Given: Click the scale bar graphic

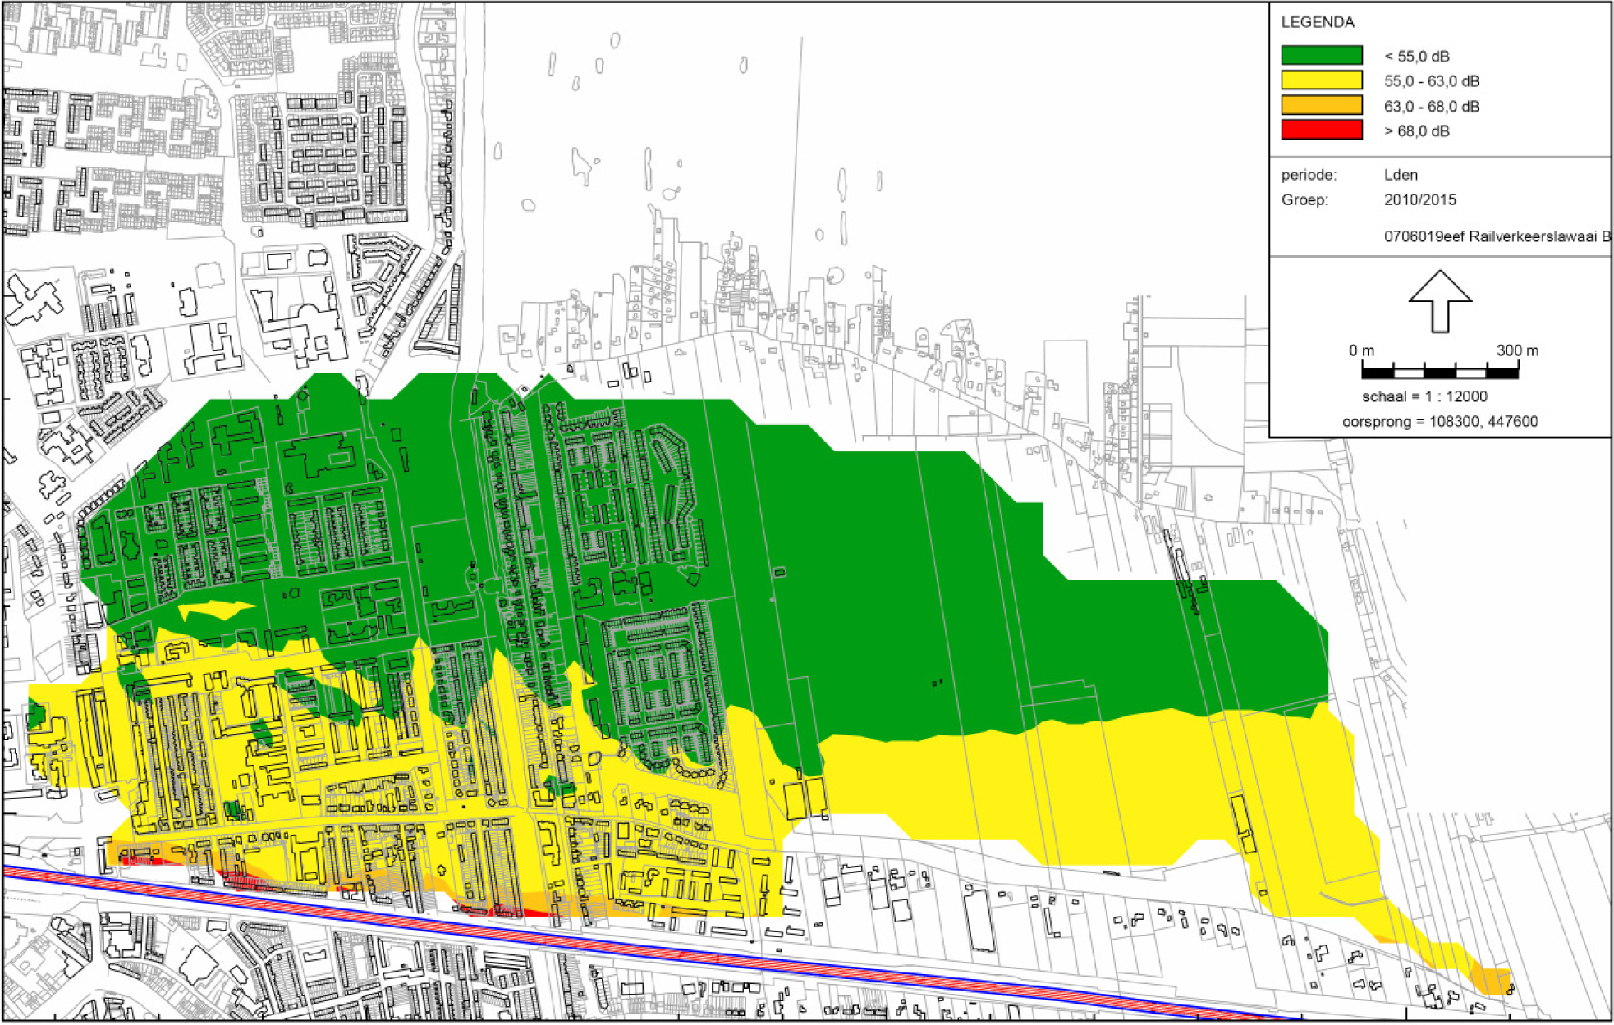Looking at the screenshot, I should (1439, 373).
